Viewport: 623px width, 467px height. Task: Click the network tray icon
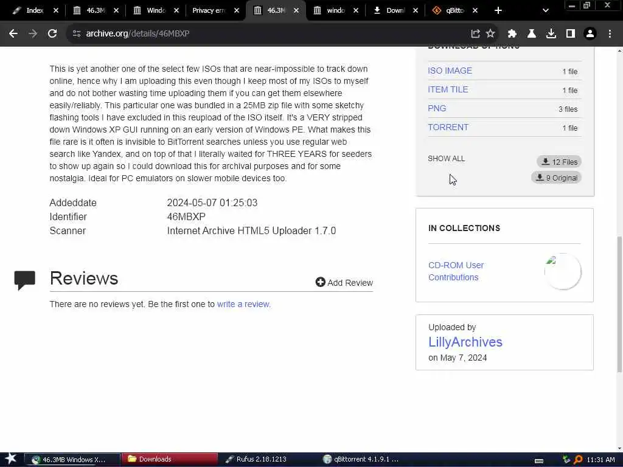pyautogui.click(x=566, y=460)
